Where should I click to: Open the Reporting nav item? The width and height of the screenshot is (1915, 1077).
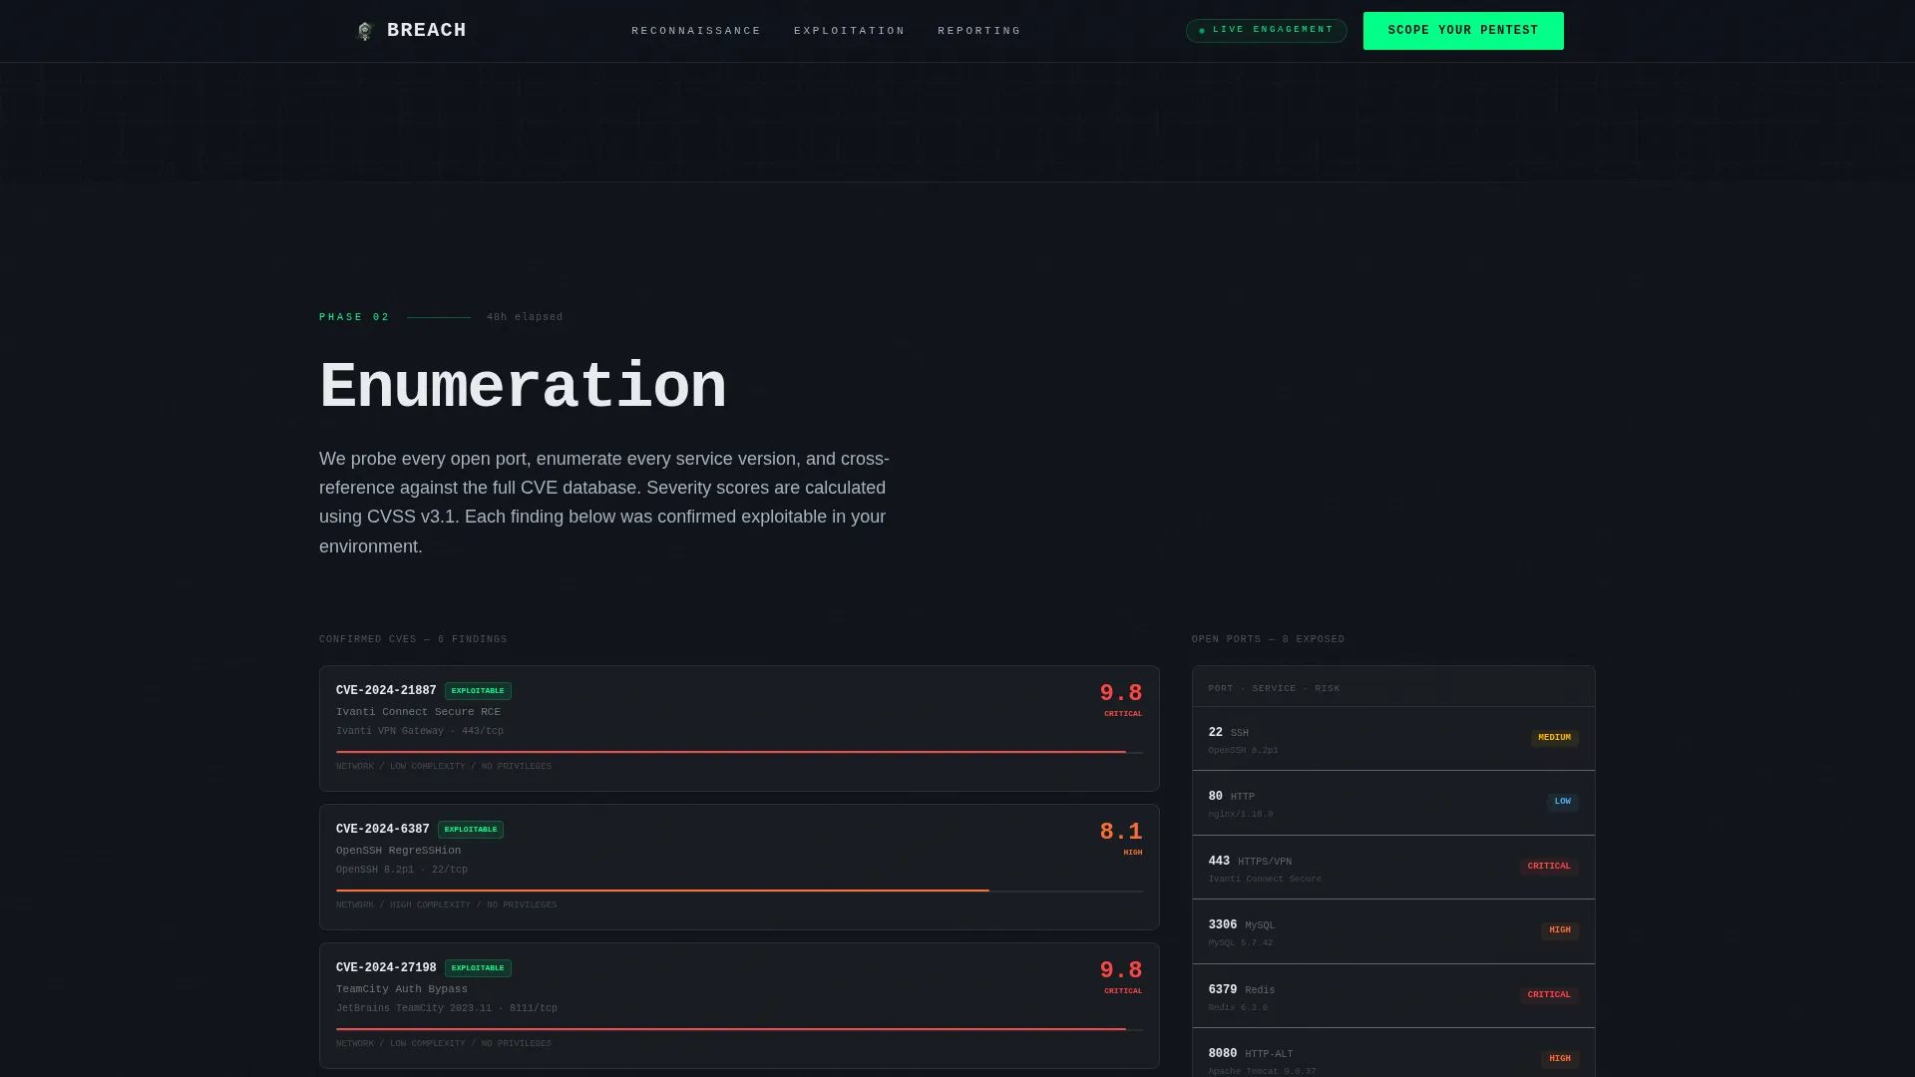(x=979, y=31)
